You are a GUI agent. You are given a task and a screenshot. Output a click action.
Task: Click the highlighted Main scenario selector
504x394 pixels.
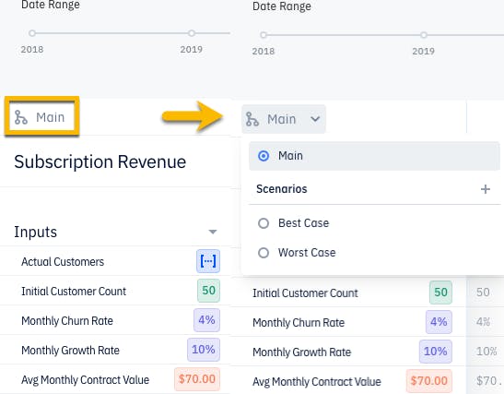tap(41, 116)
